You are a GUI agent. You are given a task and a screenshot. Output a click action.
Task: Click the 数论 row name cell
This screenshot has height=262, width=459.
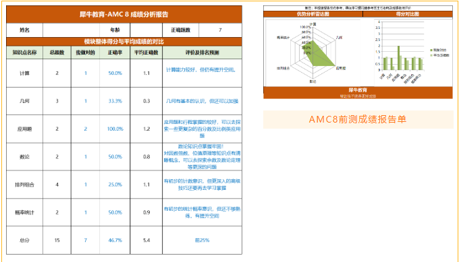pyautogui.click(x=24, y=157)
